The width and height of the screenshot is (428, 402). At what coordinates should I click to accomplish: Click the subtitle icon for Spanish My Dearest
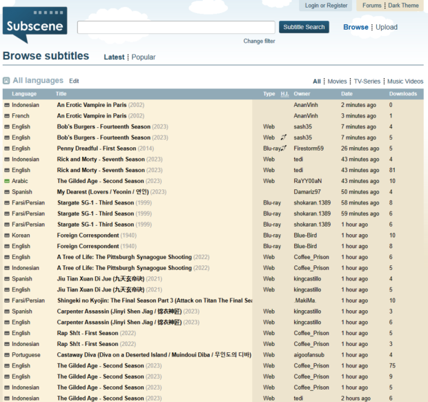7,192
